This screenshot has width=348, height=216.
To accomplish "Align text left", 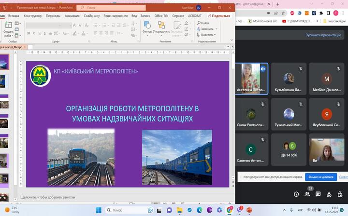I will point(95,33).
